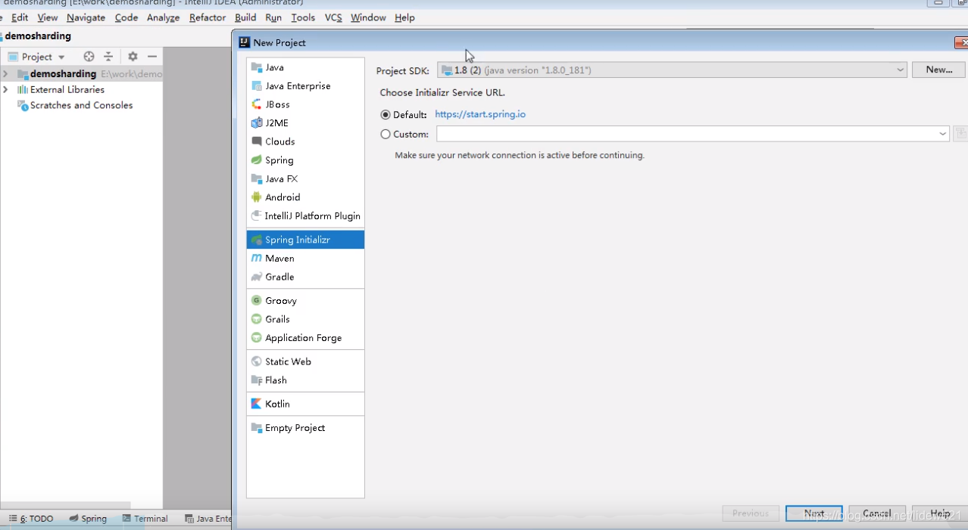Select the Java project type icon

[x=256, y=67]
